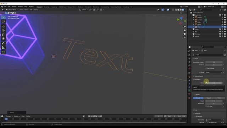This screenshot has width=227, height=128.
Task: Open the View Layer properties tab icon
Action: (189, 62)
